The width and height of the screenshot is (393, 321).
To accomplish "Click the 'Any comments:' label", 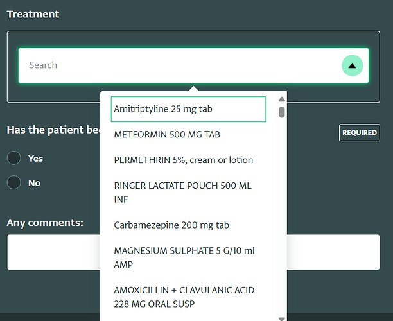I will coord(45,223).
